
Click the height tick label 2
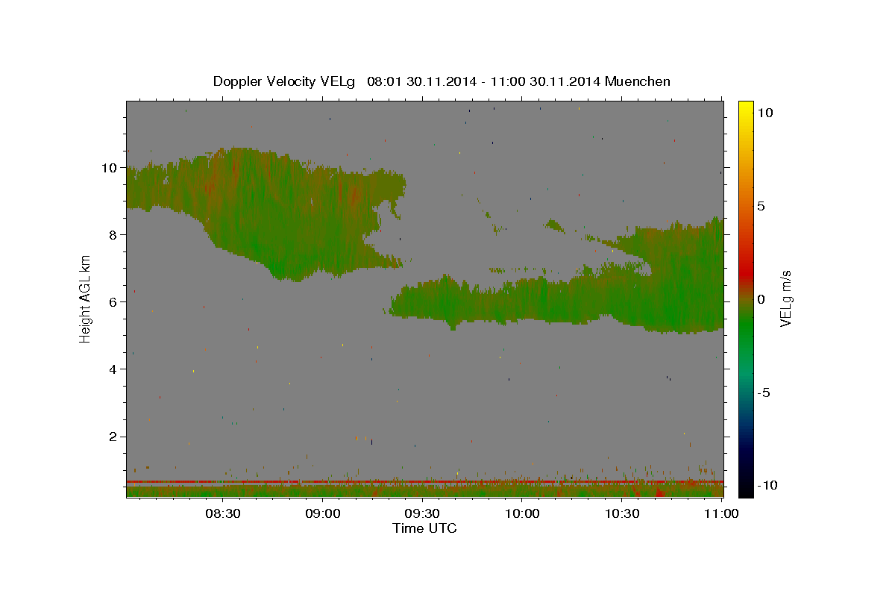pos(114,437)
